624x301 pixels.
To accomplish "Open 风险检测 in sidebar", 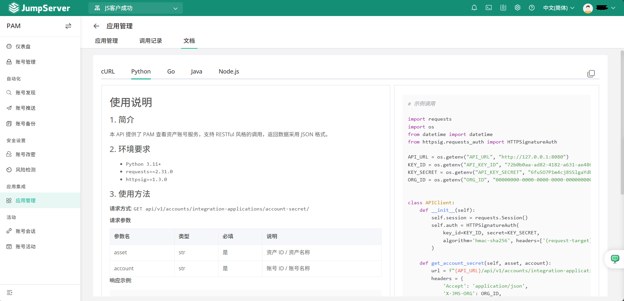I will 40,170.
